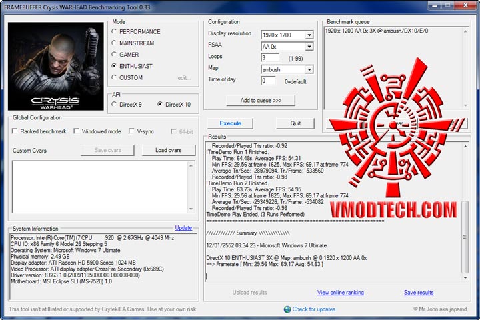Click the Upload results text

click(x=249, y=293)
